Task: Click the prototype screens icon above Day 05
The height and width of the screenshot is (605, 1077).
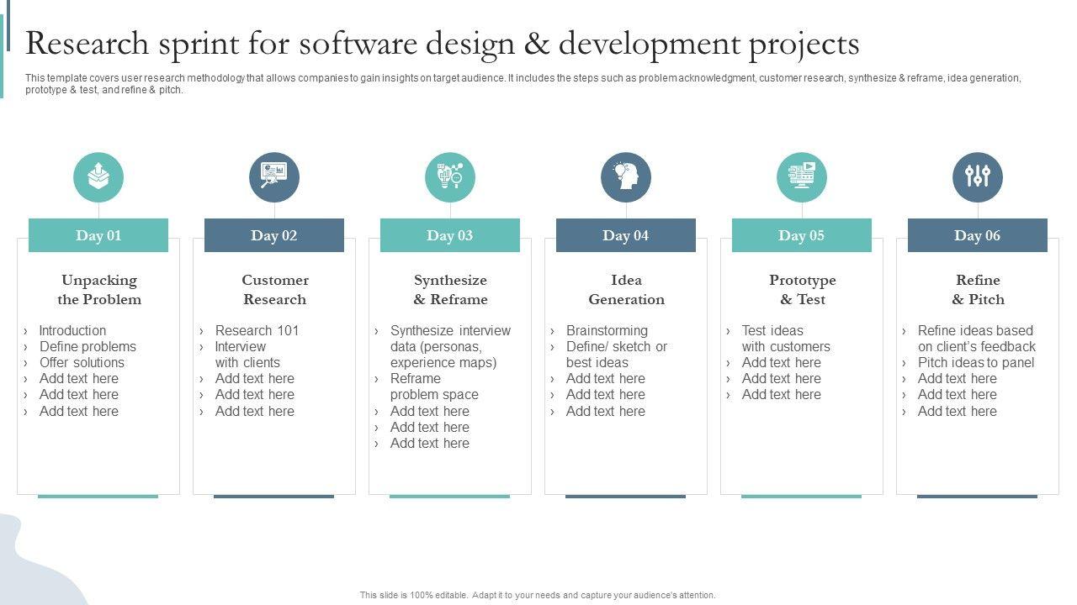Action: click(802, 177)
